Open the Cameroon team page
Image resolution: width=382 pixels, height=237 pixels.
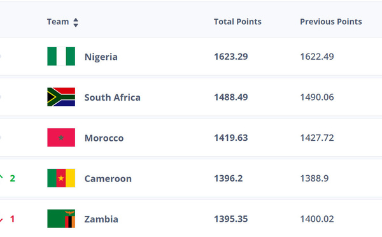[108, 178]
